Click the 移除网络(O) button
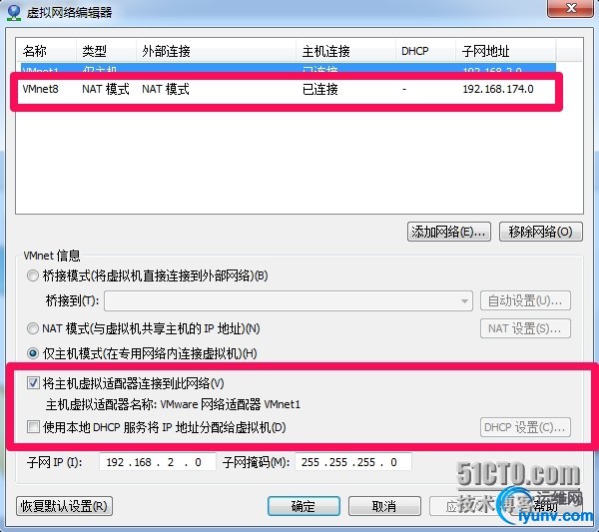599x532 pixels. (x=540, y=232)
